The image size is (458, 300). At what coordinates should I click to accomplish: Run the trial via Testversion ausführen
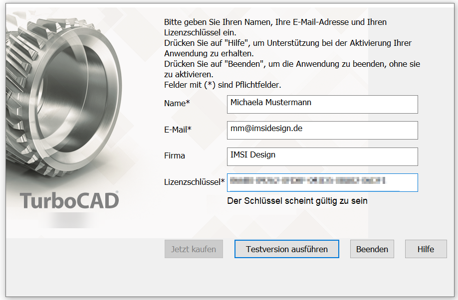click(286, 249)
